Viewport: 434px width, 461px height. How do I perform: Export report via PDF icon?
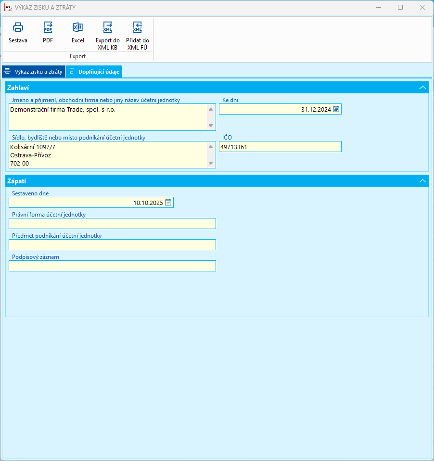pyautogui.click(x=48, y=27)
